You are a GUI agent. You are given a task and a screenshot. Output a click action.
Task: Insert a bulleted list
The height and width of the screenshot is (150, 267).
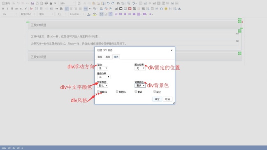(x=41, y=9)
